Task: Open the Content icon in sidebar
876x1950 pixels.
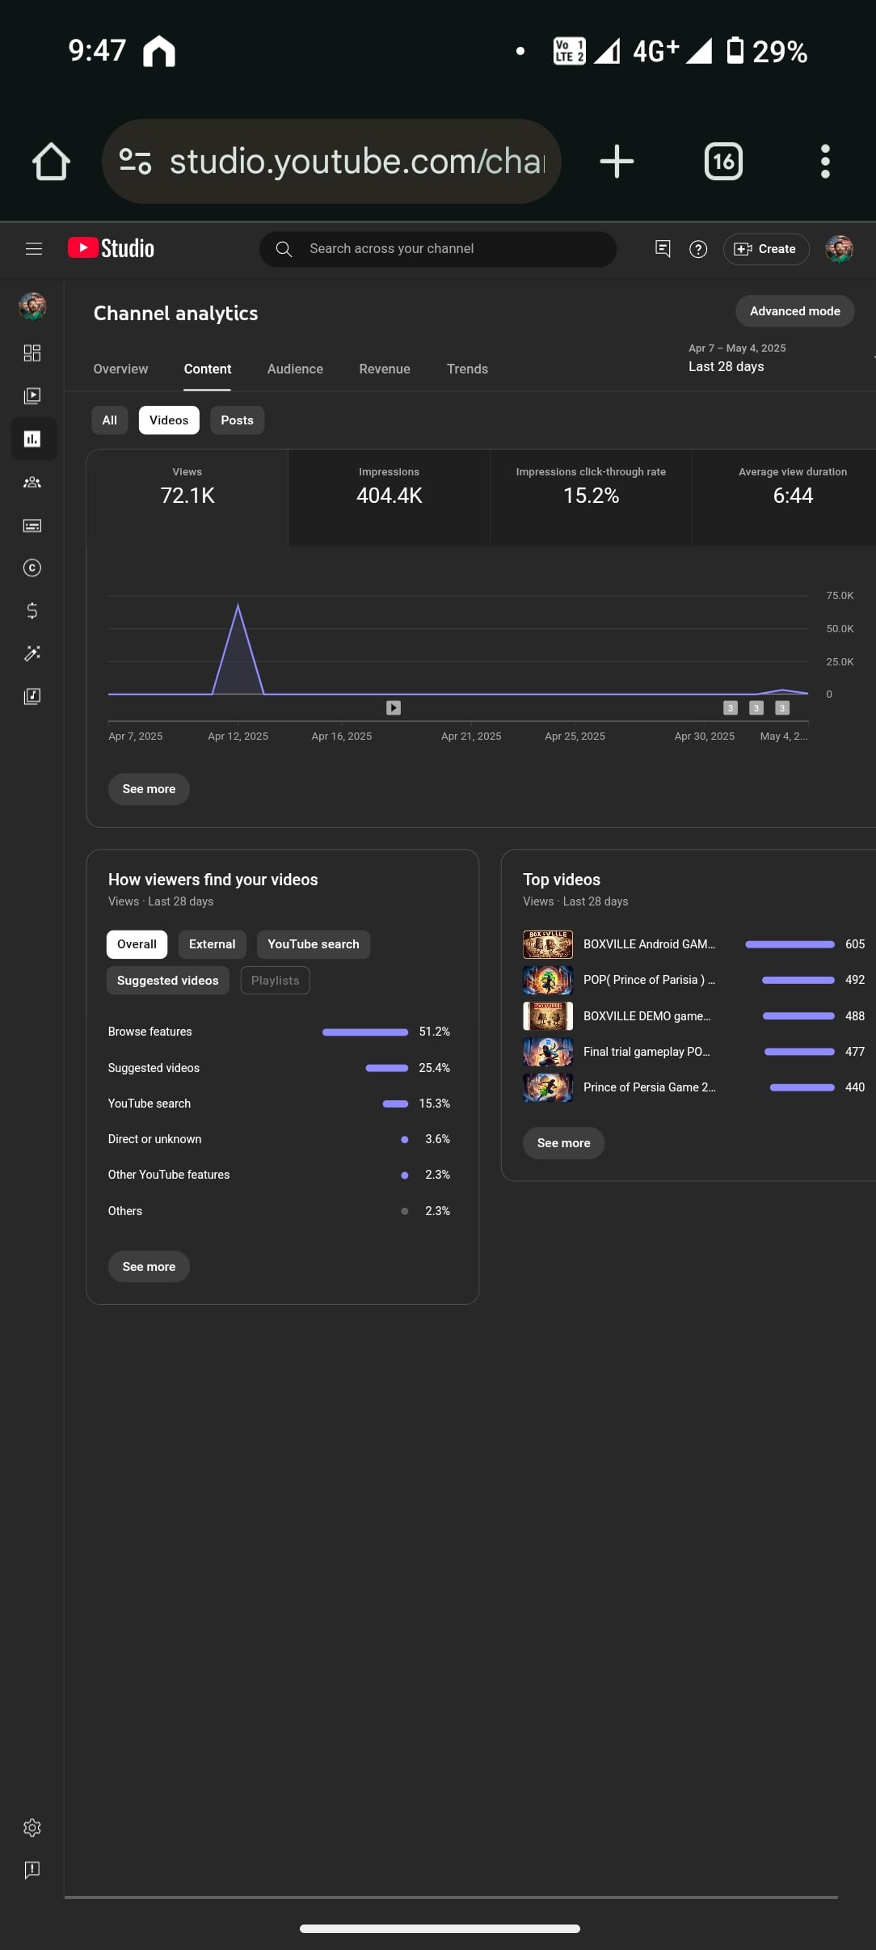Action: click(32, 396)
